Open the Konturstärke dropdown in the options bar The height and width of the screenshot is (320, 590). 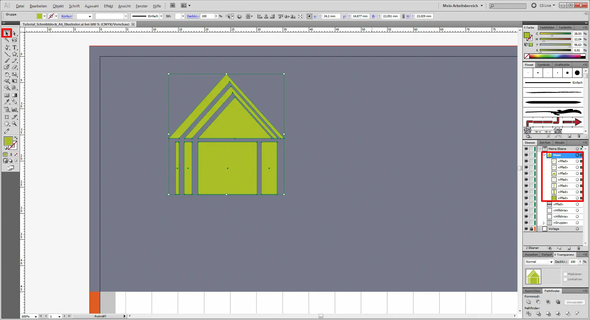coord(89,16)
